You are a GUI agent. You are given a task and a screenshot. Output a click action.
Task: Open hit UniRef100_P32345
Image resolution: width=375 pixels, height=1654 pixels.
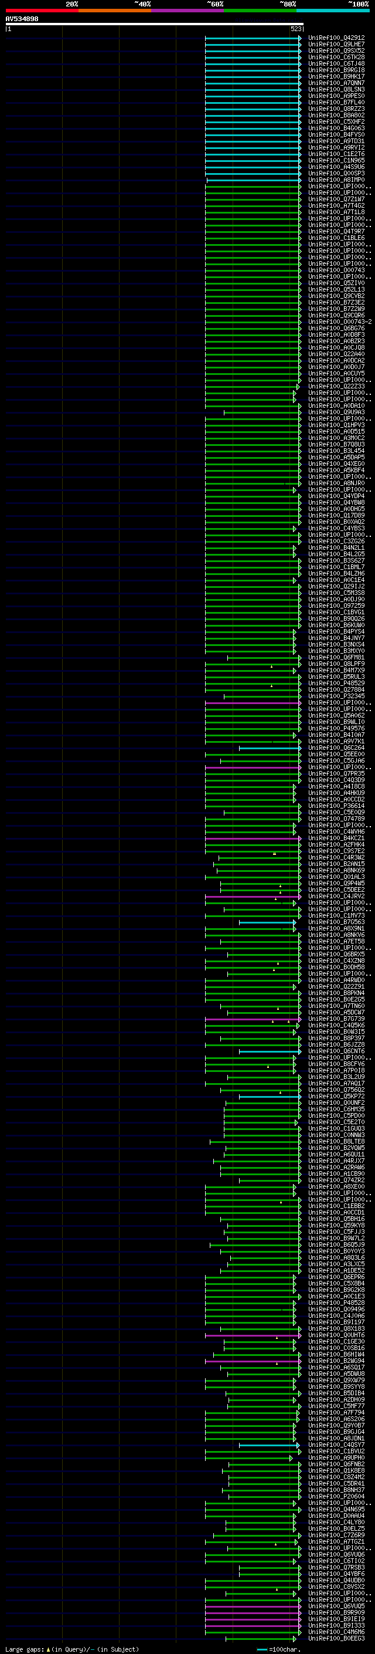pos(336,696)
